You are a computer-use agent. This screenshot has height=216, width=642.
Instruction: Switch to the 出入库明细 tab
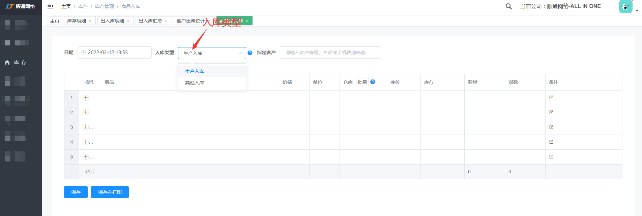point(112,21)
